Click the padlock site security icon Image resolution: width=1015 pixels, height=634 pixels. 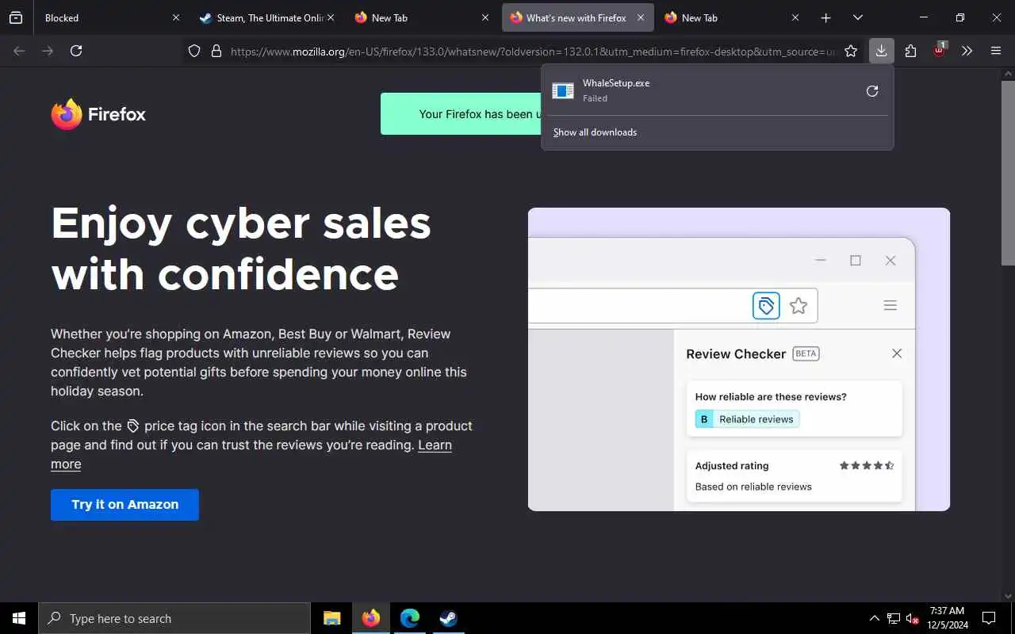[x=216, y=52]
